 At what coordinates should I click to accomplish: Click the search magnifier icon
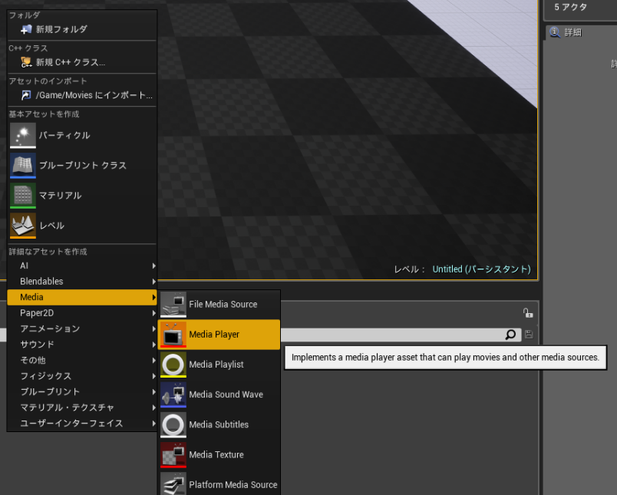[x=510, y=335]
